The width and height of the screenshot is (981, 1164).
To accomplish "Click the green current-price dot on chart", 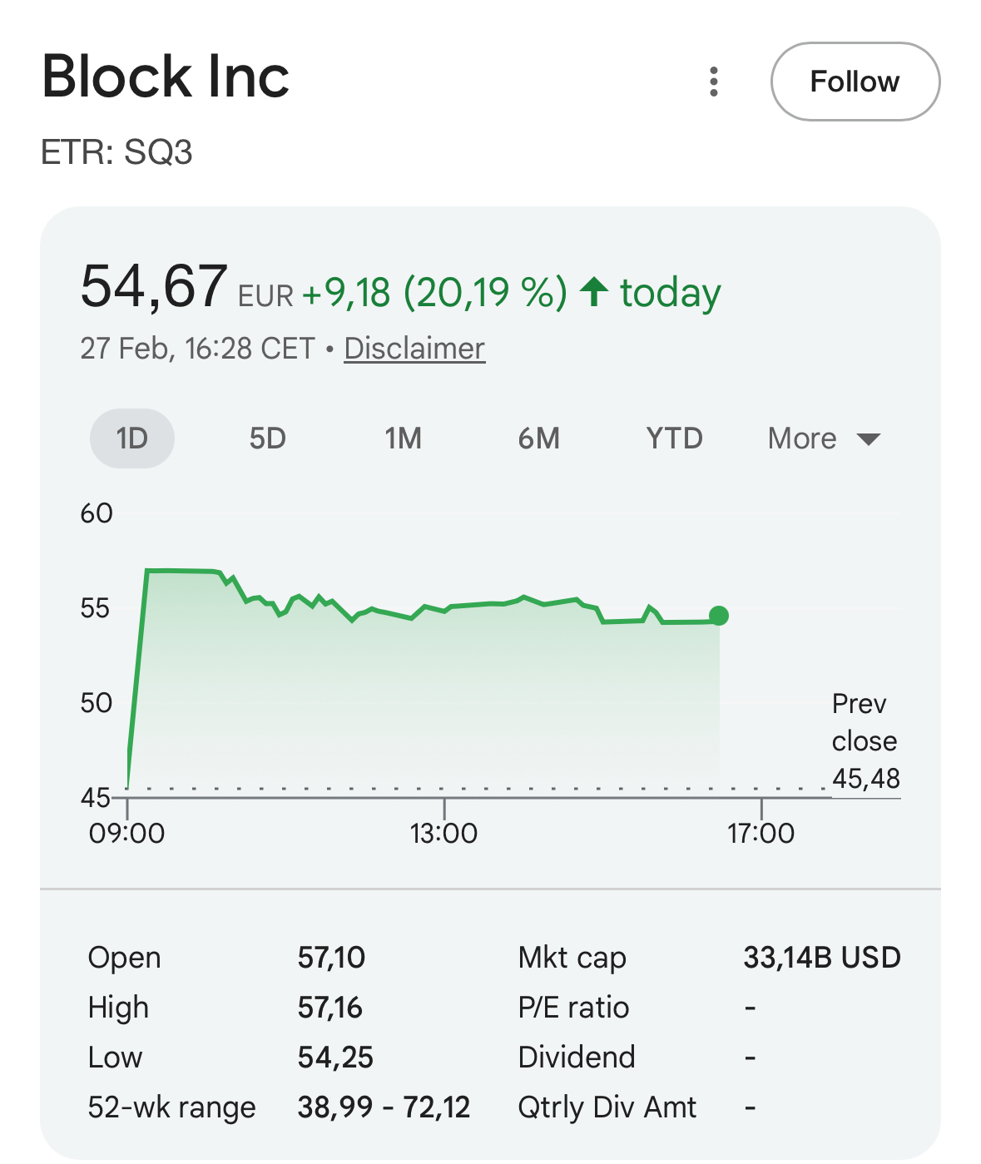I will click(x=719, y=616).
